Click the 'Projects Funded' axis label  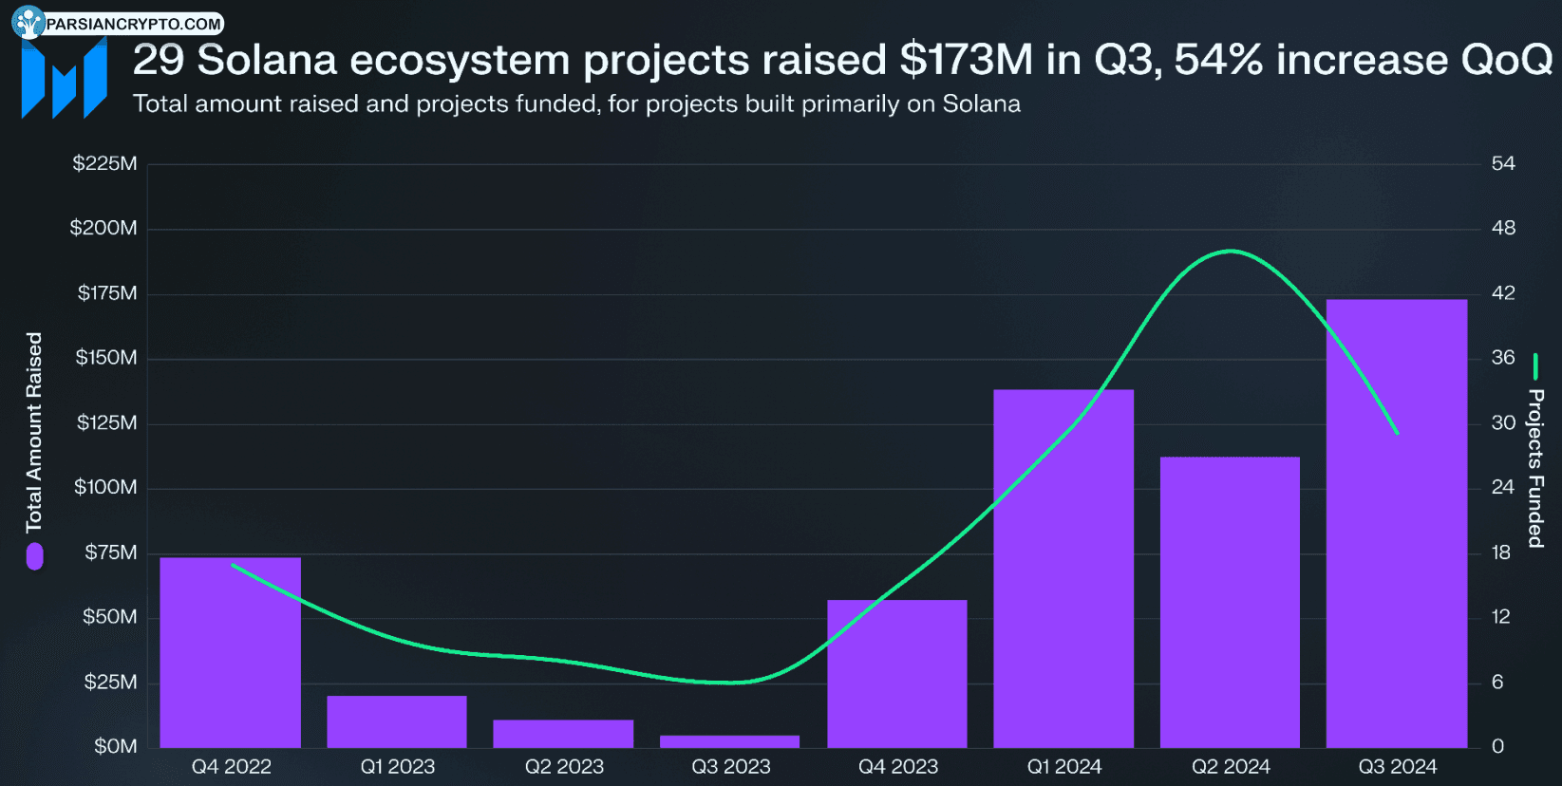1535,468
